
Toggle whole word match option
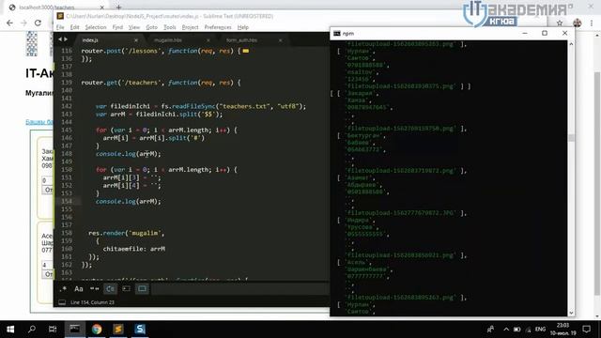94,288
